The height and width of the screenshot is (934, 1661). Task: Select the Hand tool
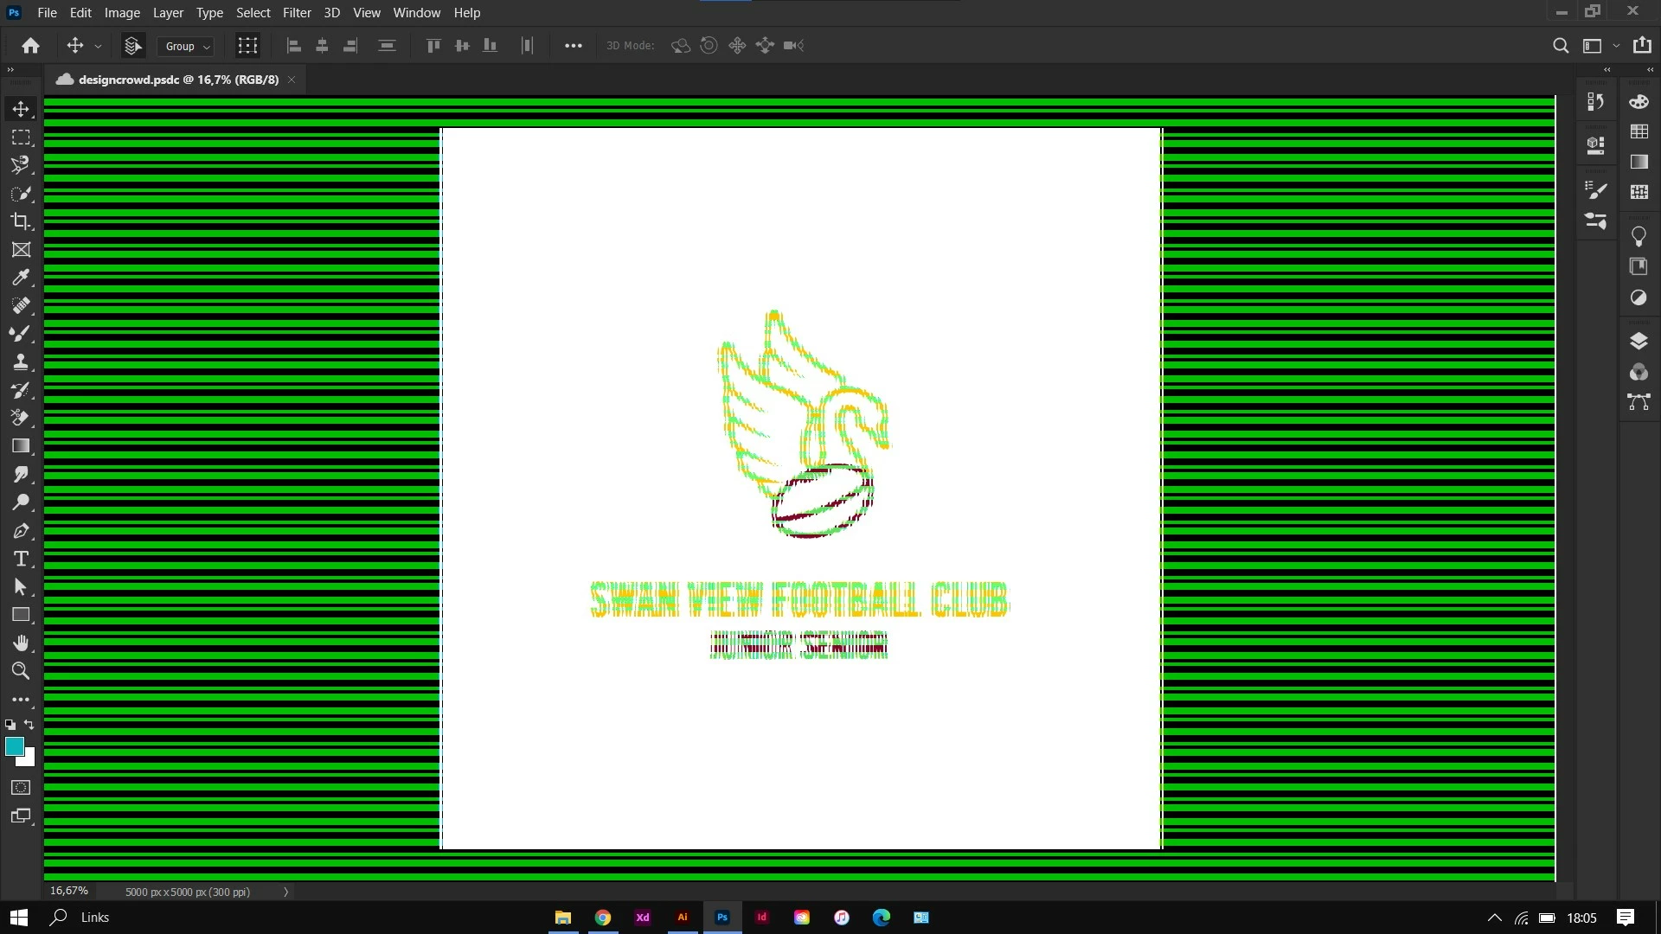21,643
